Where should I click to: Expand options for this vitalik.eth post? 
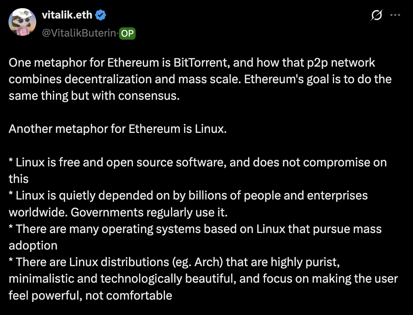pos(396,15)
